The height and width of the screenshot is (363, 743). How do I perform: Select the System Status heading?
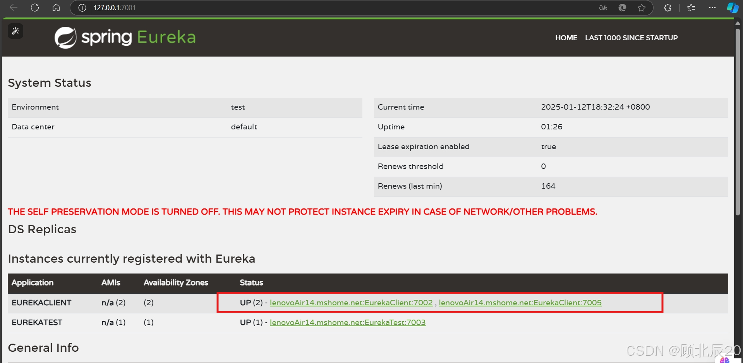point(50,83)
